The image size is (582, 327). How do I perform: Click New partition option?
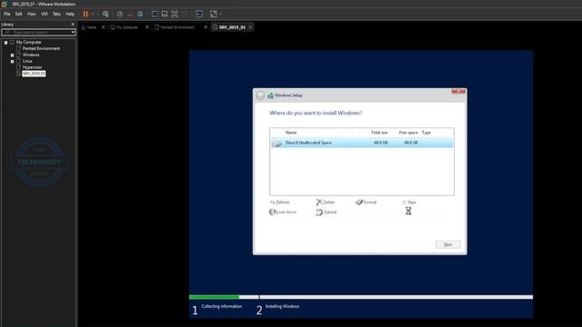[409, 203]
